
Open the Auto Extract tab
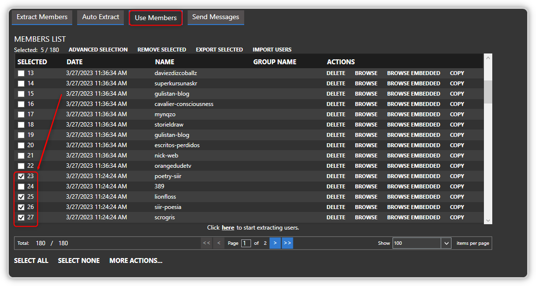click(100, 17)
